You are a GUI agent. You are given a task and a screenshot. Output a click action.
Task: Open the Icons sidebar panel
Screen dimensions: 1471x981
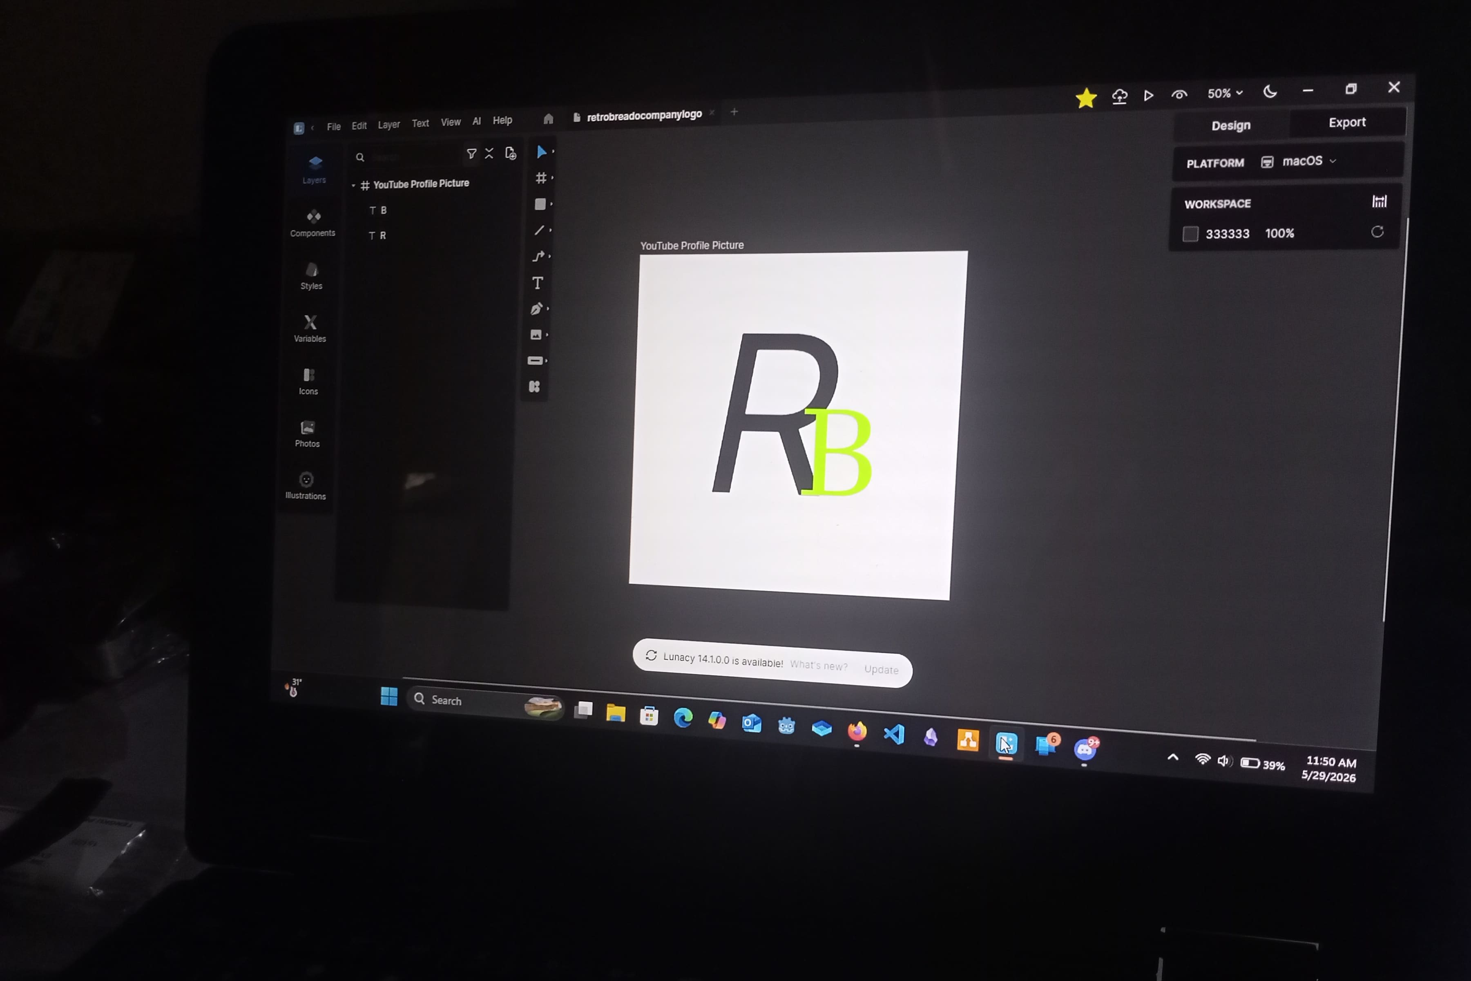[308, 381]
